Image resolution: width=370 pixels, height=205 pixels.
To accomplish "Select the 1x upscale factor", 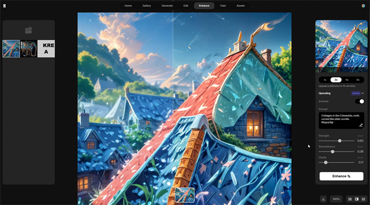I will tap(325, 80).
